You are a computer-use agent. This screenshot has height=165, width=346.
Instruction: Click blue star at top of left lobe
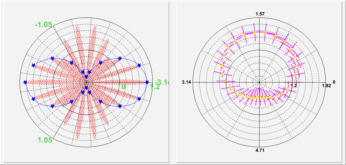pyautogui.click(x=52, y=58)
